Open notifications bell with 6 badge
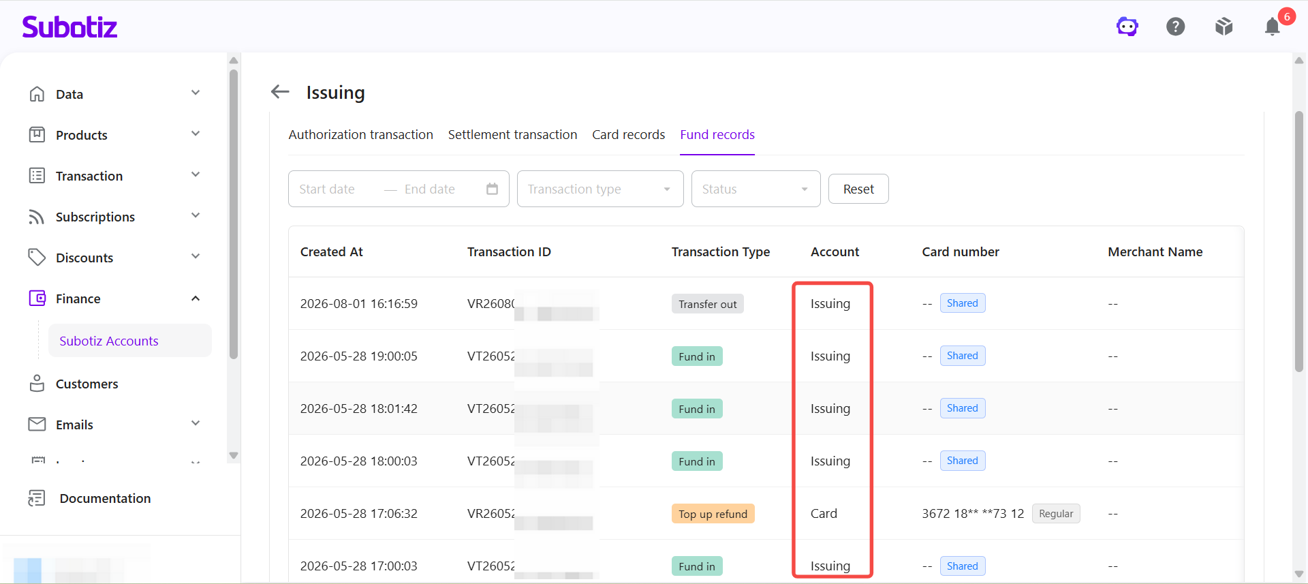1308x584 pixels. [x=1273, y=27]
